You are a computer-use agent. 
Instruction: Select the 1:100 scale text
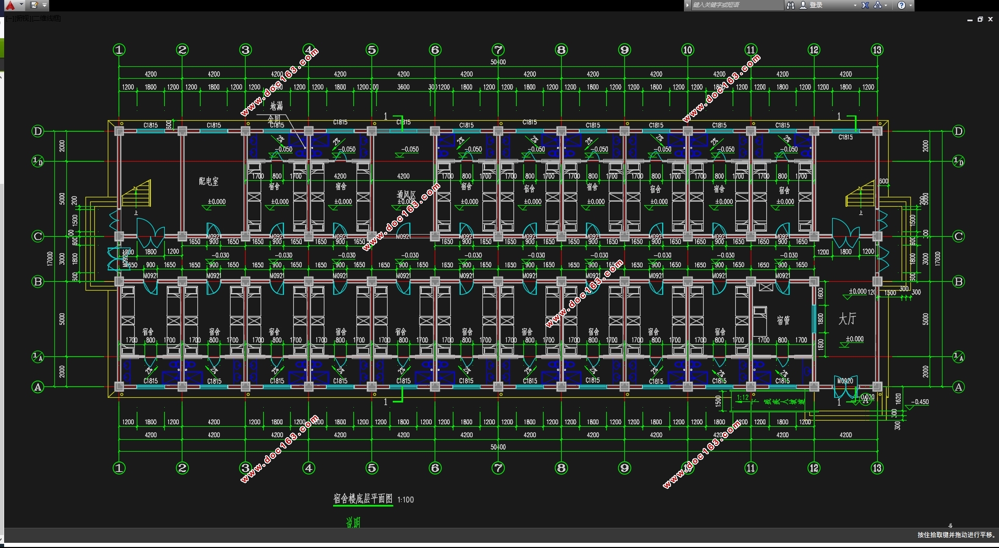(x=406, y=500)
